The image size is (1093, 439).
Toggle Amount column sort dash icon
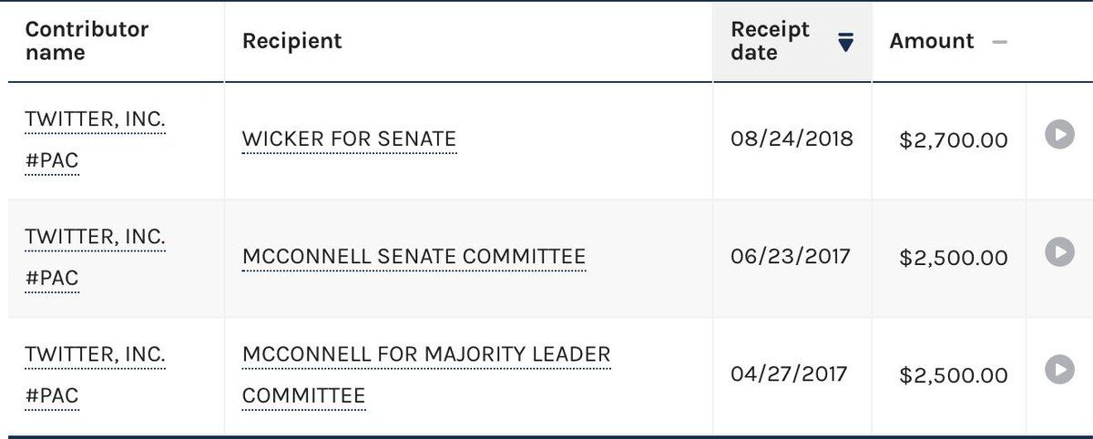pos(999,42)
